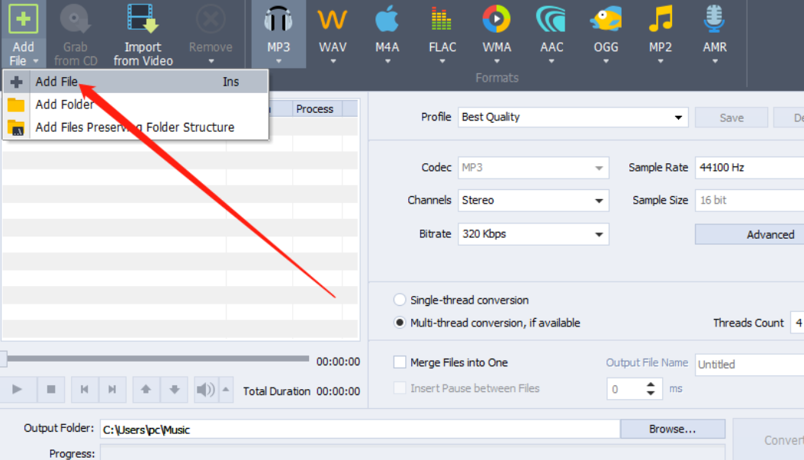Choose Add Folder menu entry

[135, 105]
